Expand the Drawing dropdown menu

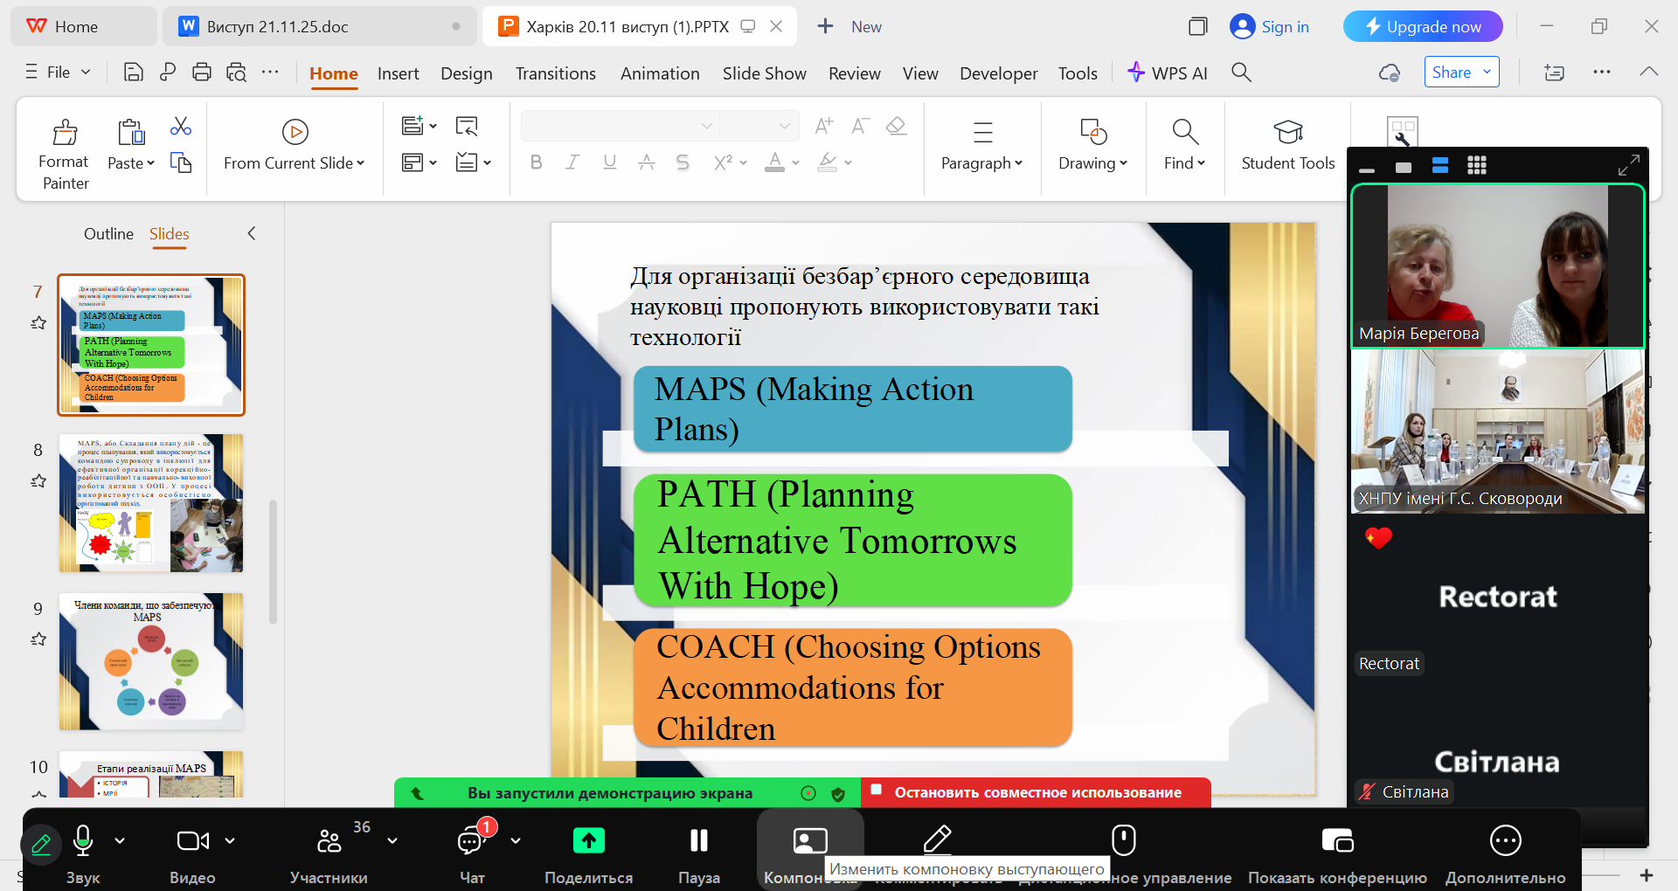tap(1092, 163)
